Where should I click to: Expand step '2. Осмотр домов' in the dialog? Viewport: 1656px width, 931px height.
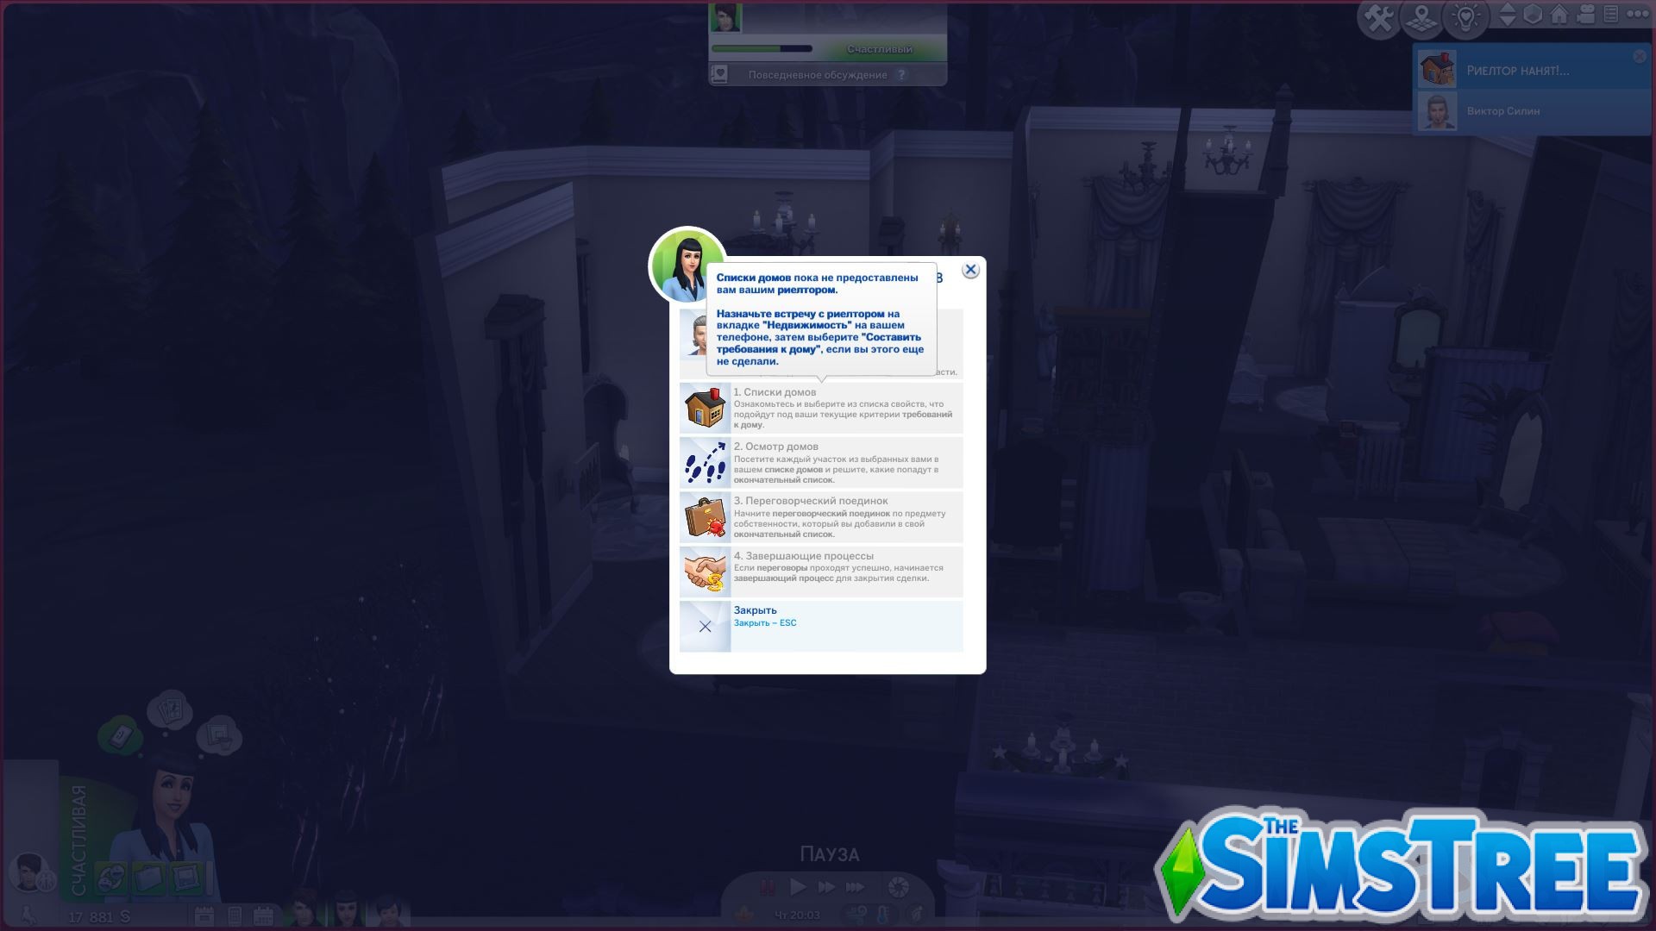819,462
